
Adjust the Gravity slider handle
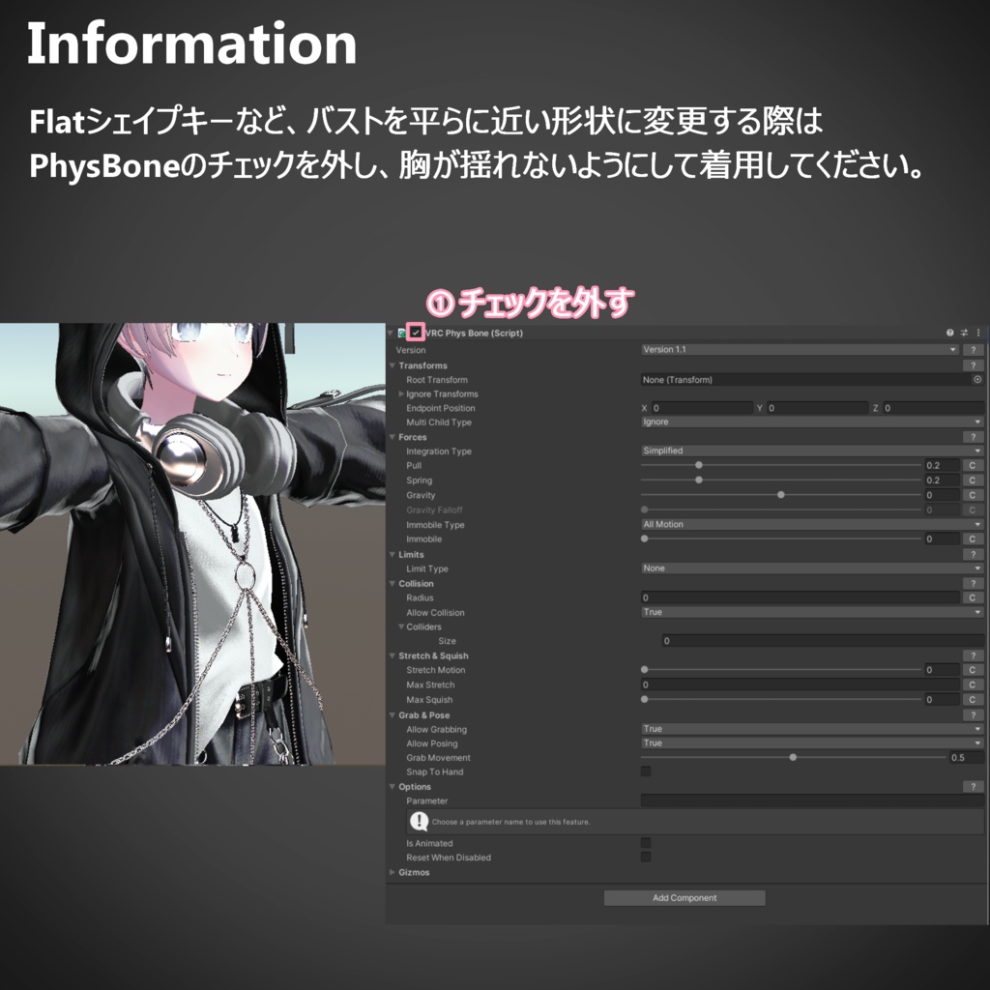(781, 495)
